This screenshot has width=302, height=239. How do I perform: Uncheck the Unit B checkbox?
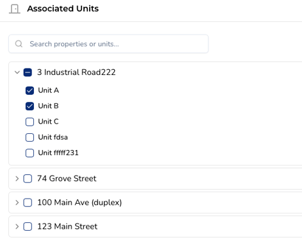29,106
